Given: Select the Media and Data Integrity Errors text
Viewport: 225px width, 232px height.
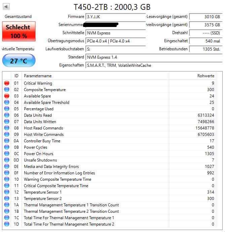Looking at the screenshot, I should coord(51,167).
